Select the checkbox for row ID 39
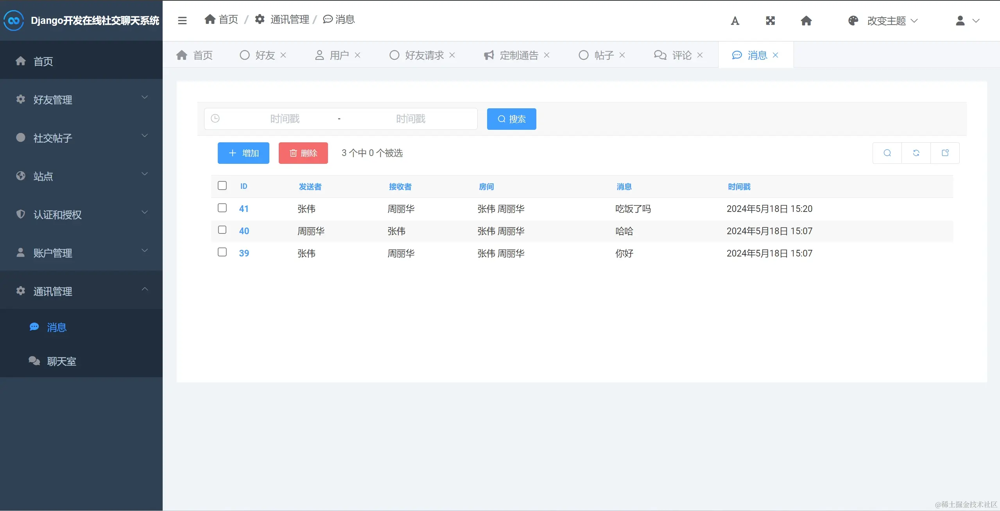The image size is (1000, 511). point(222,252)
